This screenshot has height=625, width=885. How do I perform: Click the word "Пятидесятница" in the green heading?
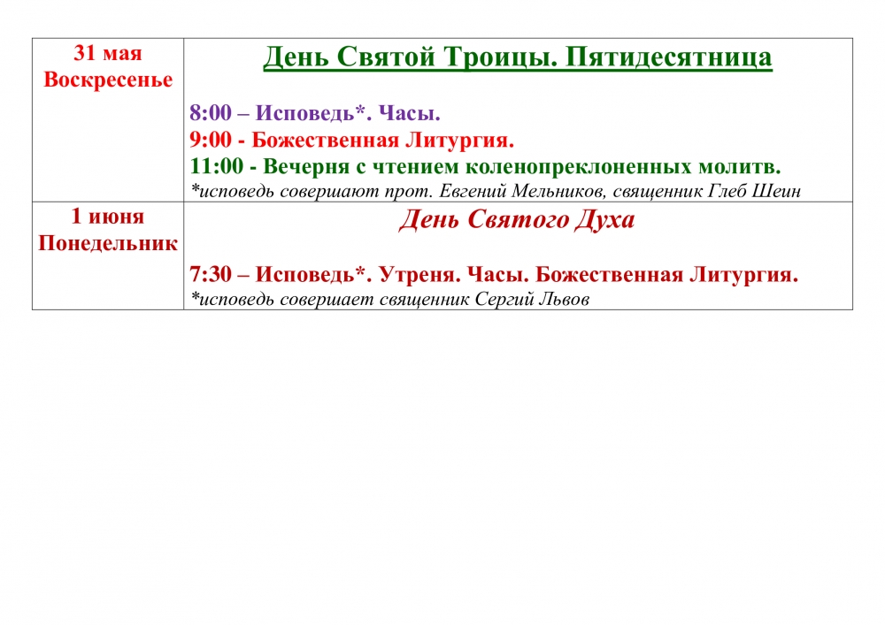coord(668,57)
